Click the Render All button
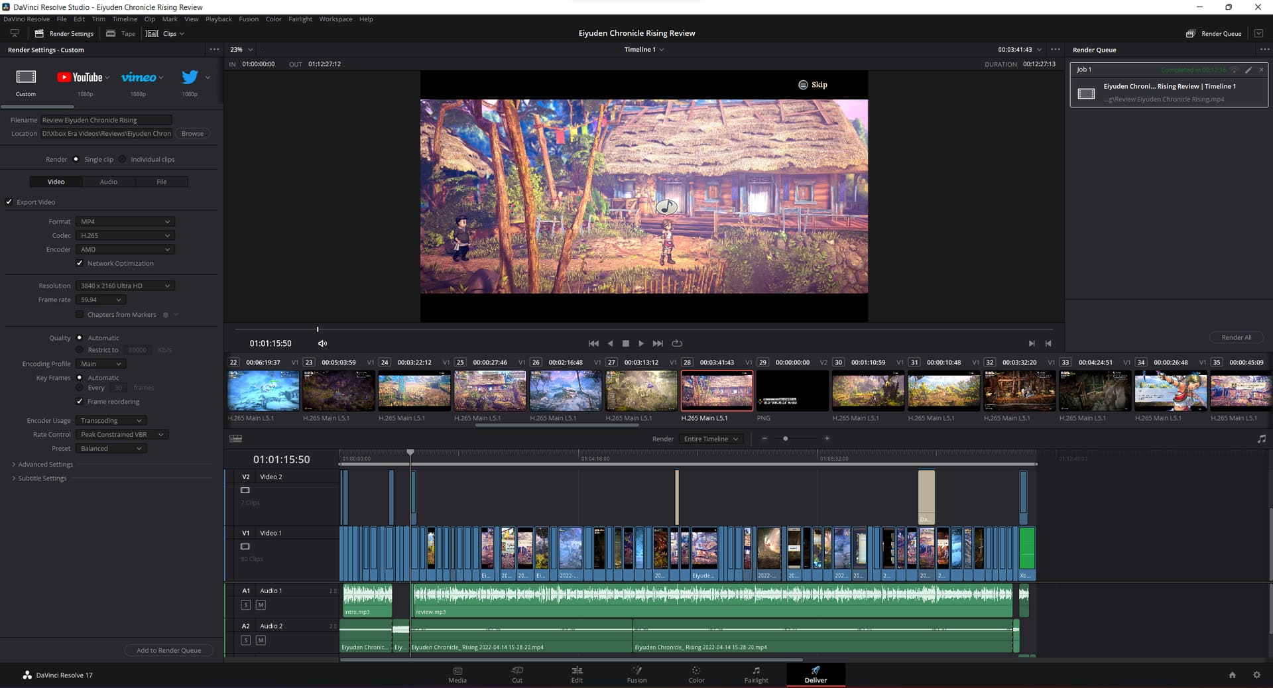Screen dimensions: 1273x688 [1237, 337]
